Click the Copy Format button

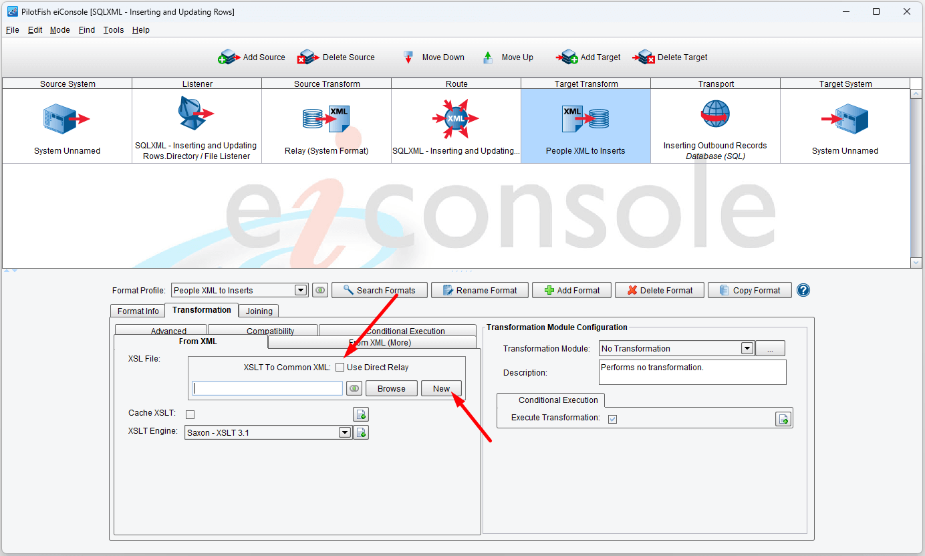point(750,290)
